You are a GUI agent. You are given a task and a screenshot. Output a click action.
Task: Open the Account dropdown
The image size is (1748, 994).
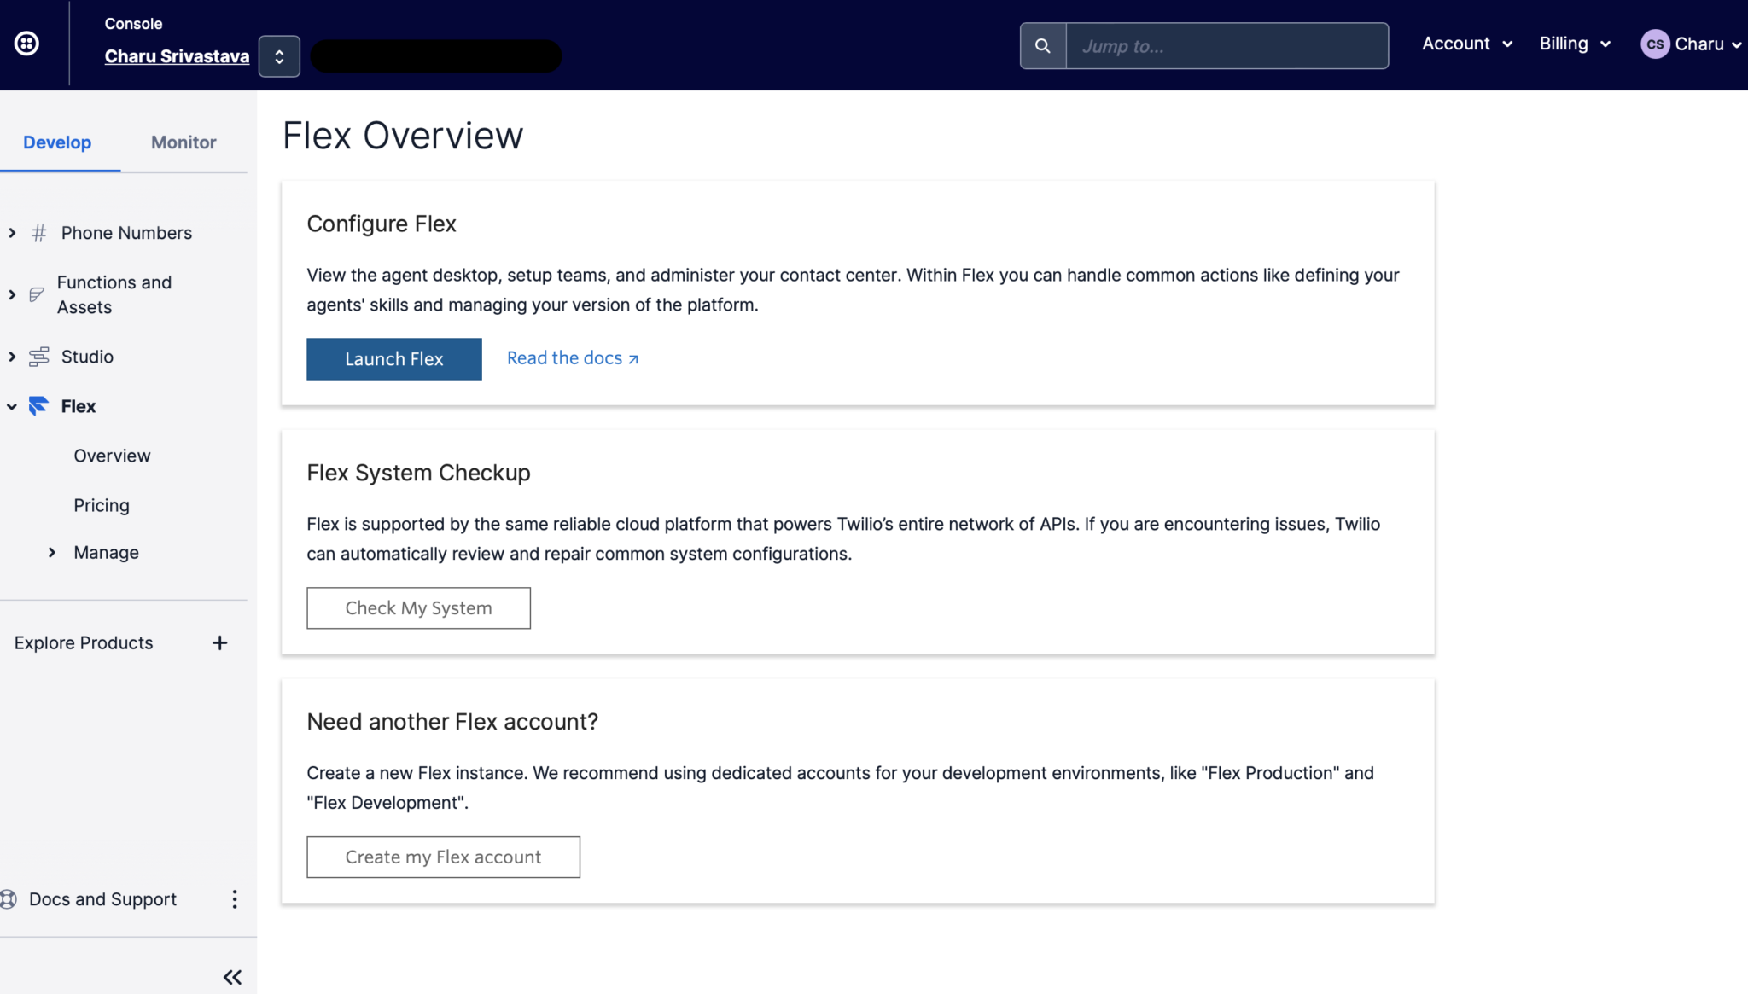(1466, 43)
